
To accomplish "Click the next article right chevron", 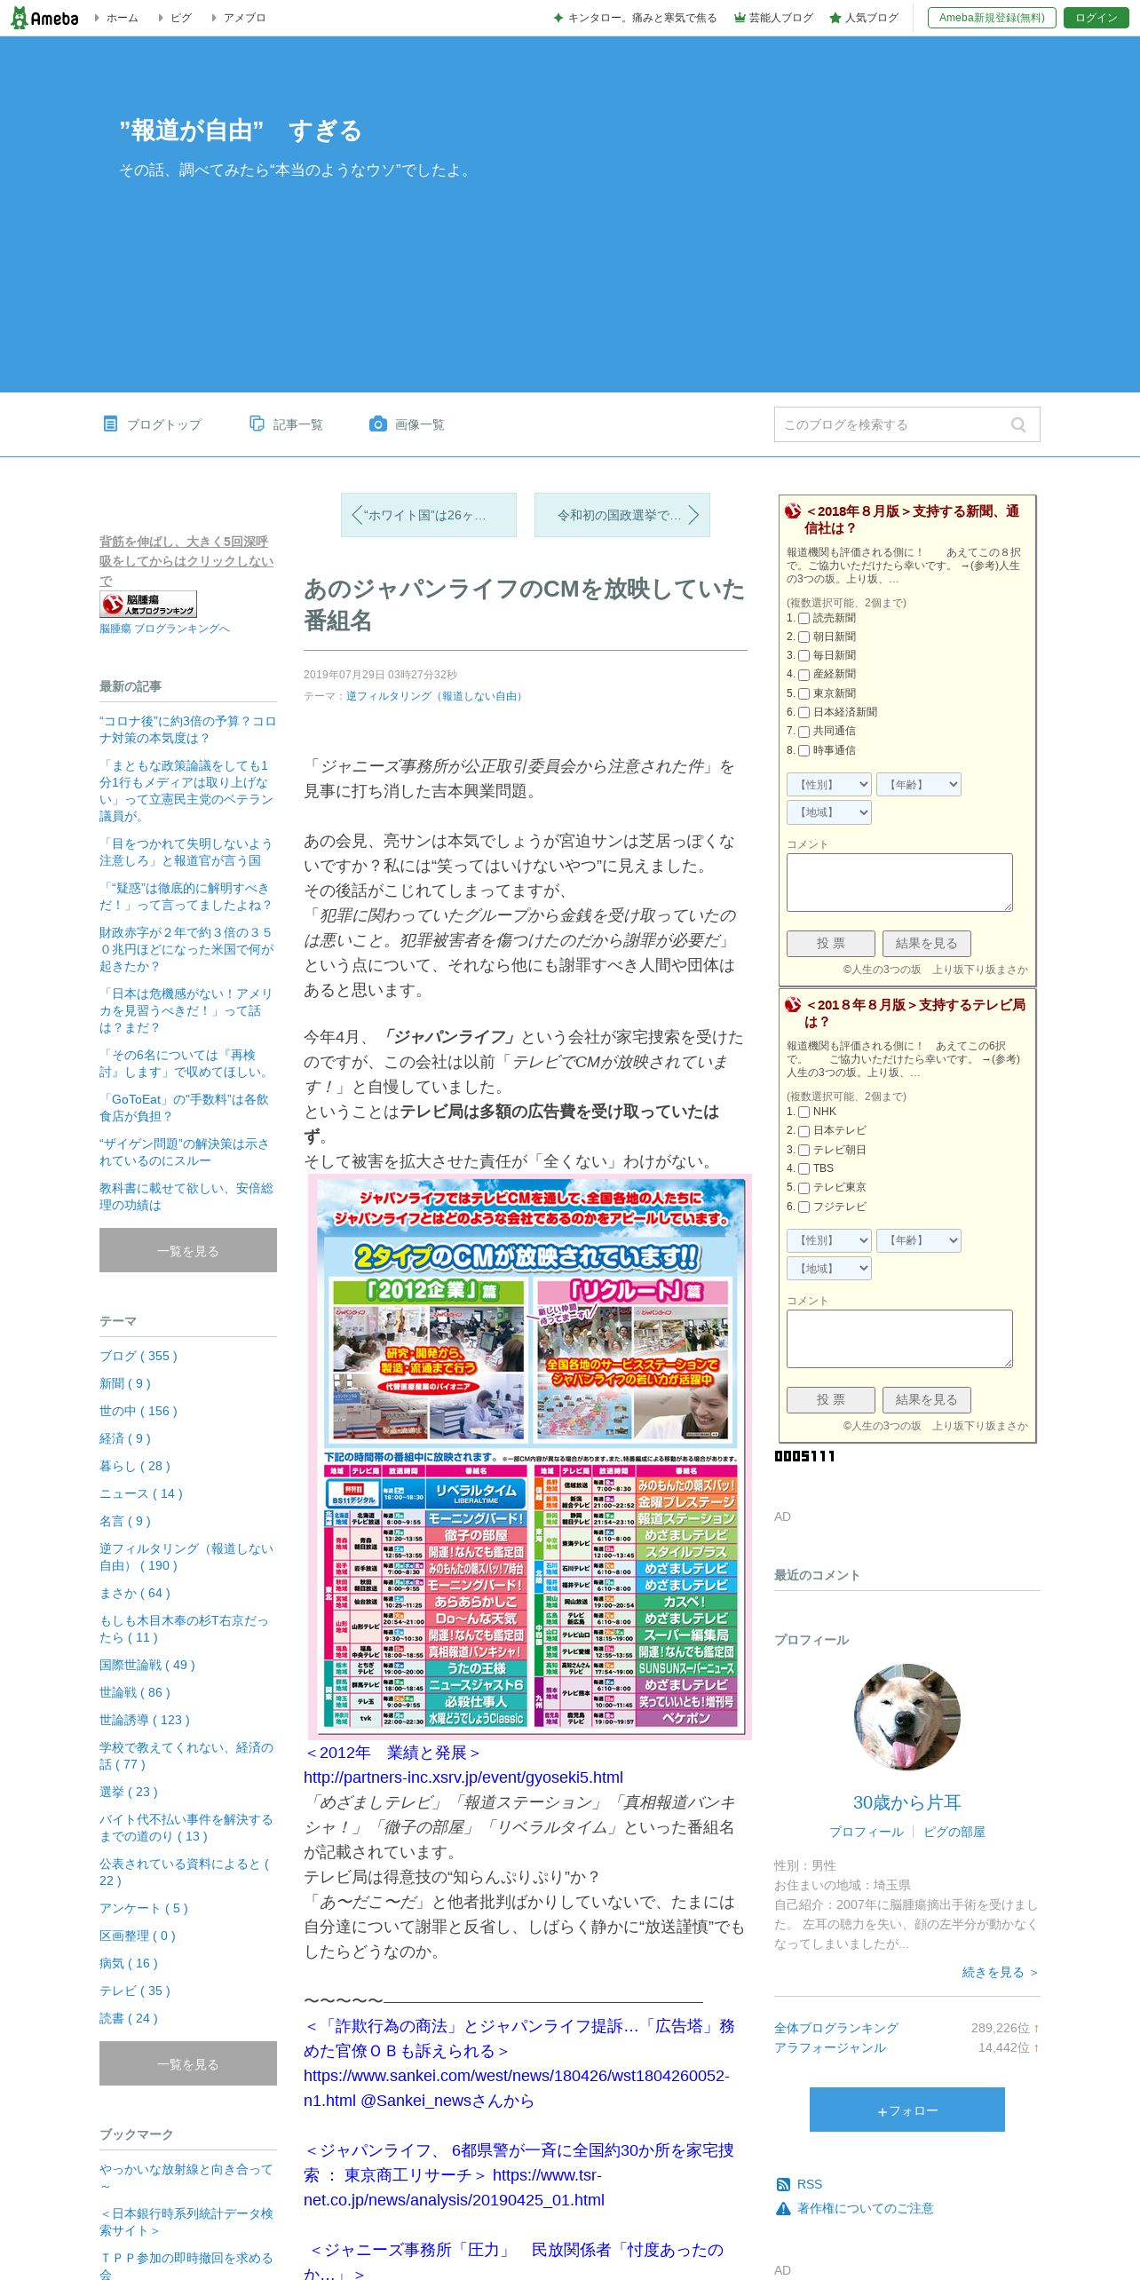I will pyautogui.click(x=694, y=515).
